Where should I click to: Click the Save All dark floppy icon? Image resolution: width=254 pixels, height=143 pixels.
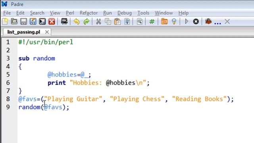point(42,21)
